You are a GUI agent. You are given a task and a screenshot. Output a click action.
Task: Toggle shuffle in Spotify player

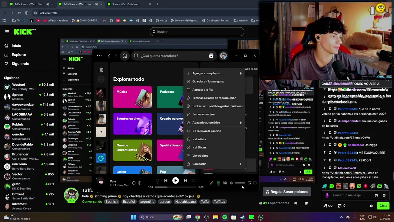(157, 181)
